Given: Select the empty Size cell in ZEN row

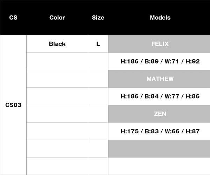Looking at the screenshot, I should [98, 114].
